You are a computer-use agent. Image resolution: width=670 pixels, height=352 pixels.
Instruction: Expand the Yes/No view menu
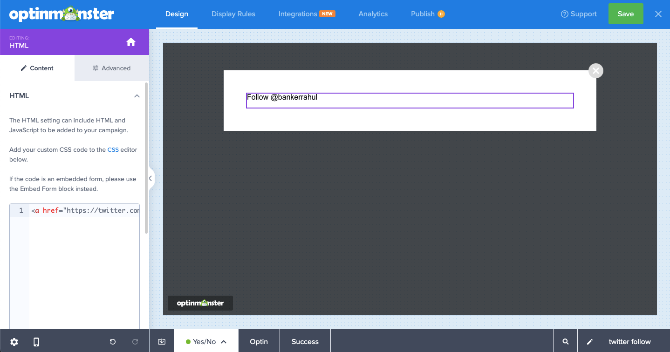(206, 341)
